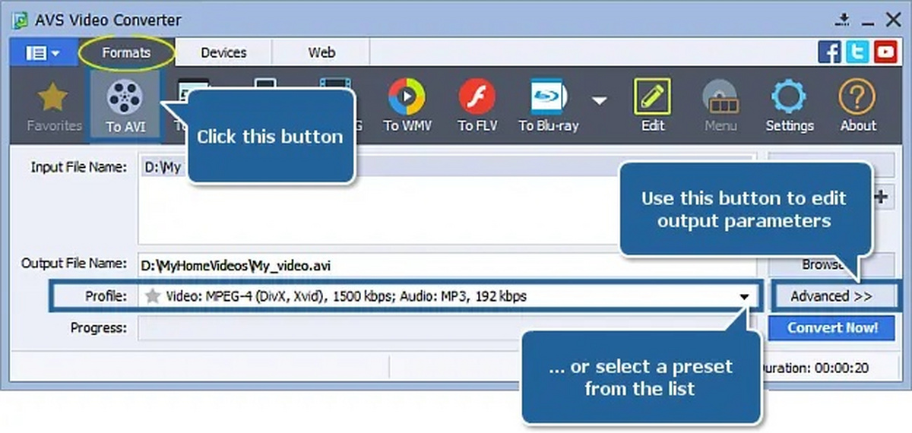Image resolution: width=912 pixels, height=433 pixels.
Task: Select the To AVI format icon
Action: [x=125, y=105]
